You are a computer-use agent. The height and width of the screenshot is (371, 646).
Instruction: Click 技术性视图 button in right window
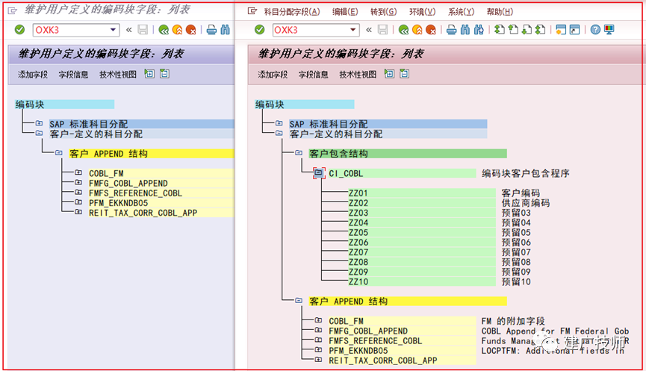(358, 75)
